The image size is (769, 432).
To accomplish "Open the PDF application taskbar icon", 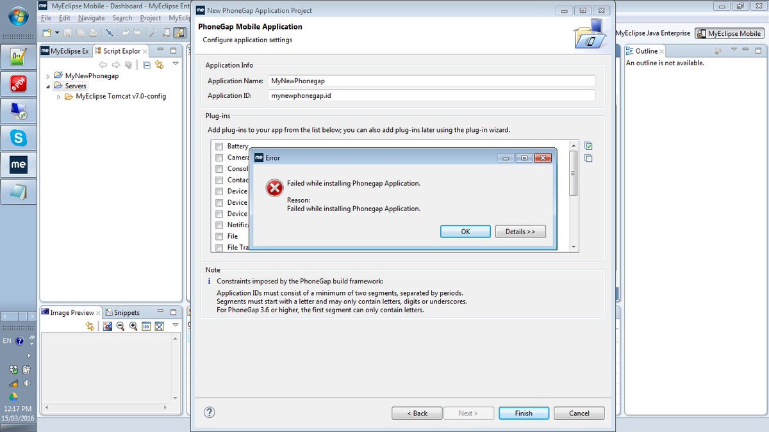I will click(x=19, y=84).
